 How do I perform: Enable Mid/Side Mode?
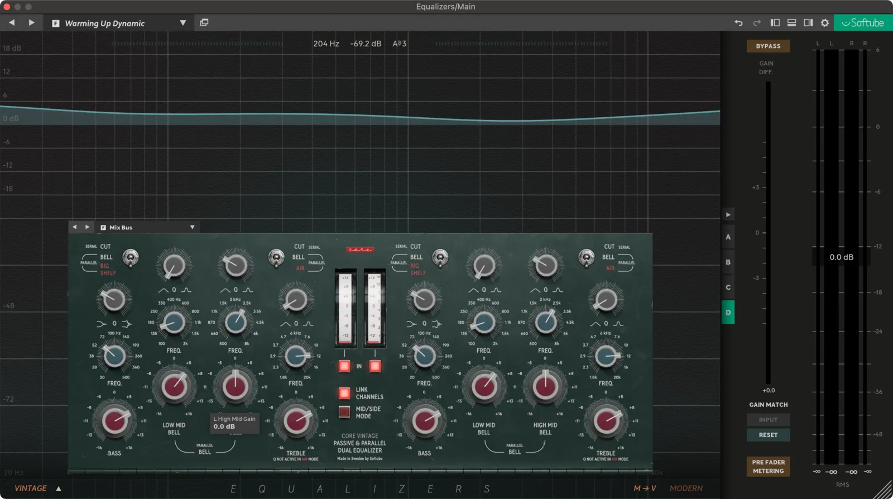click(x=344, y=412)
